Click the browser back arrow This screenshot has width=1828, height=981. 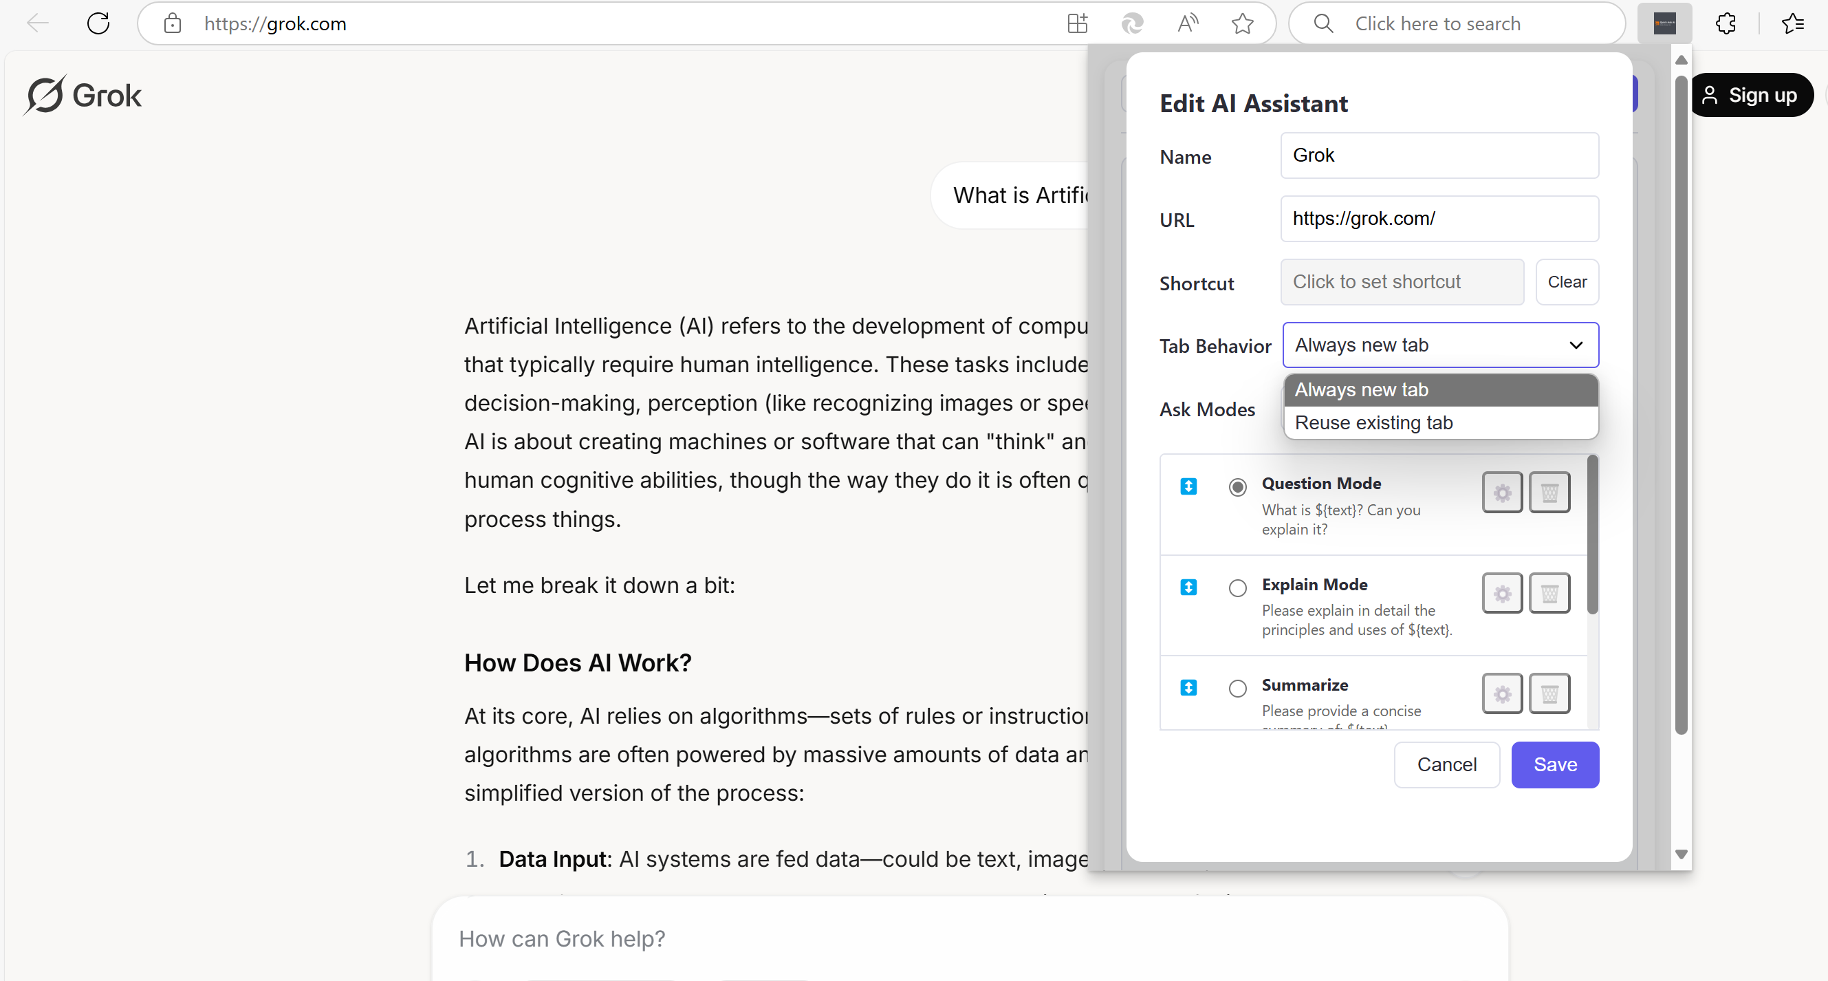(37, 23)
